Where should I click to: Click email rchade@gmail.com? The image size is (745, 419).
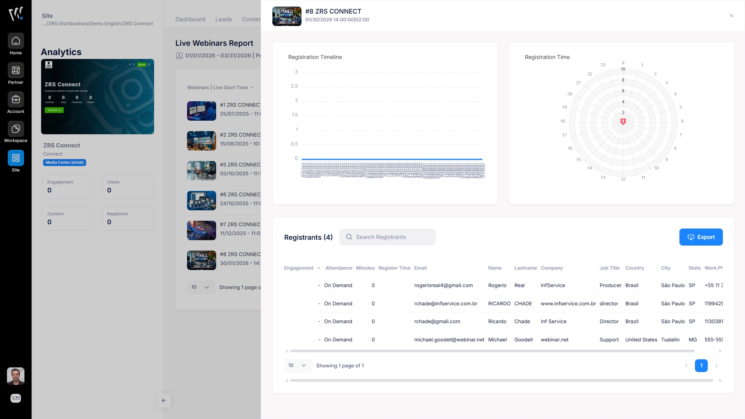pyautogui.click(x=437, y=322)
